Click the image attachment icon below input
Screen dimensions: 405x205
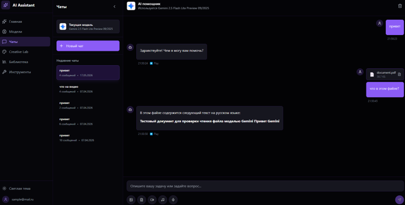(131, 199)
